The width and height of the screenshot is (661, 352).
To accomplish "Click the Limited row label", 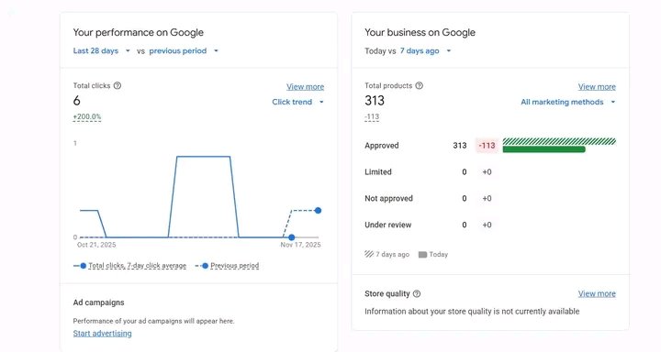I will [x=378, y=171].
